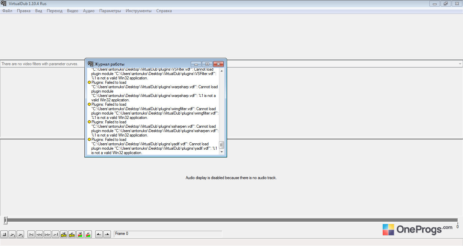Click the 'Audio display is disabled' message

point(231,178)
